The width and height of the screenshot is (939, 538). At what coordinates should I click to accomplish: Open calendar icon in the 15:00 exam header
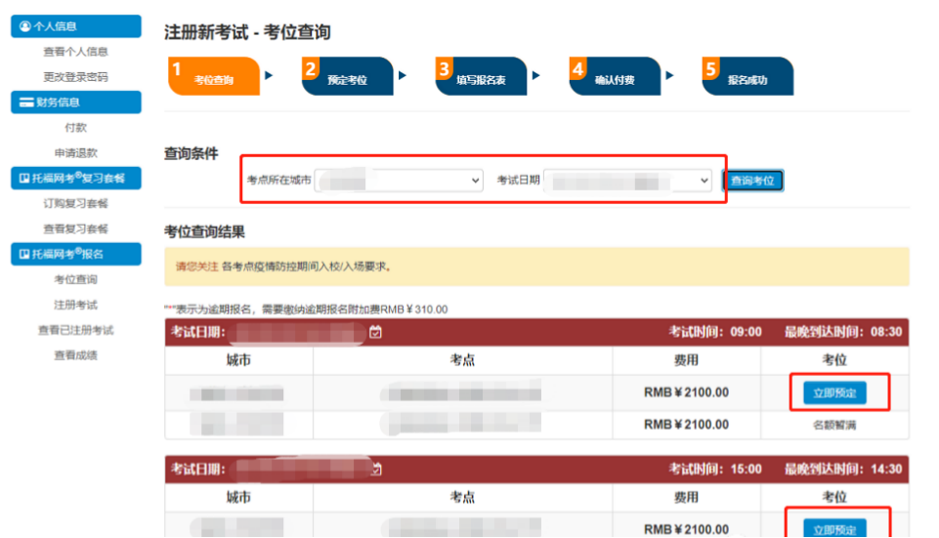376,470
